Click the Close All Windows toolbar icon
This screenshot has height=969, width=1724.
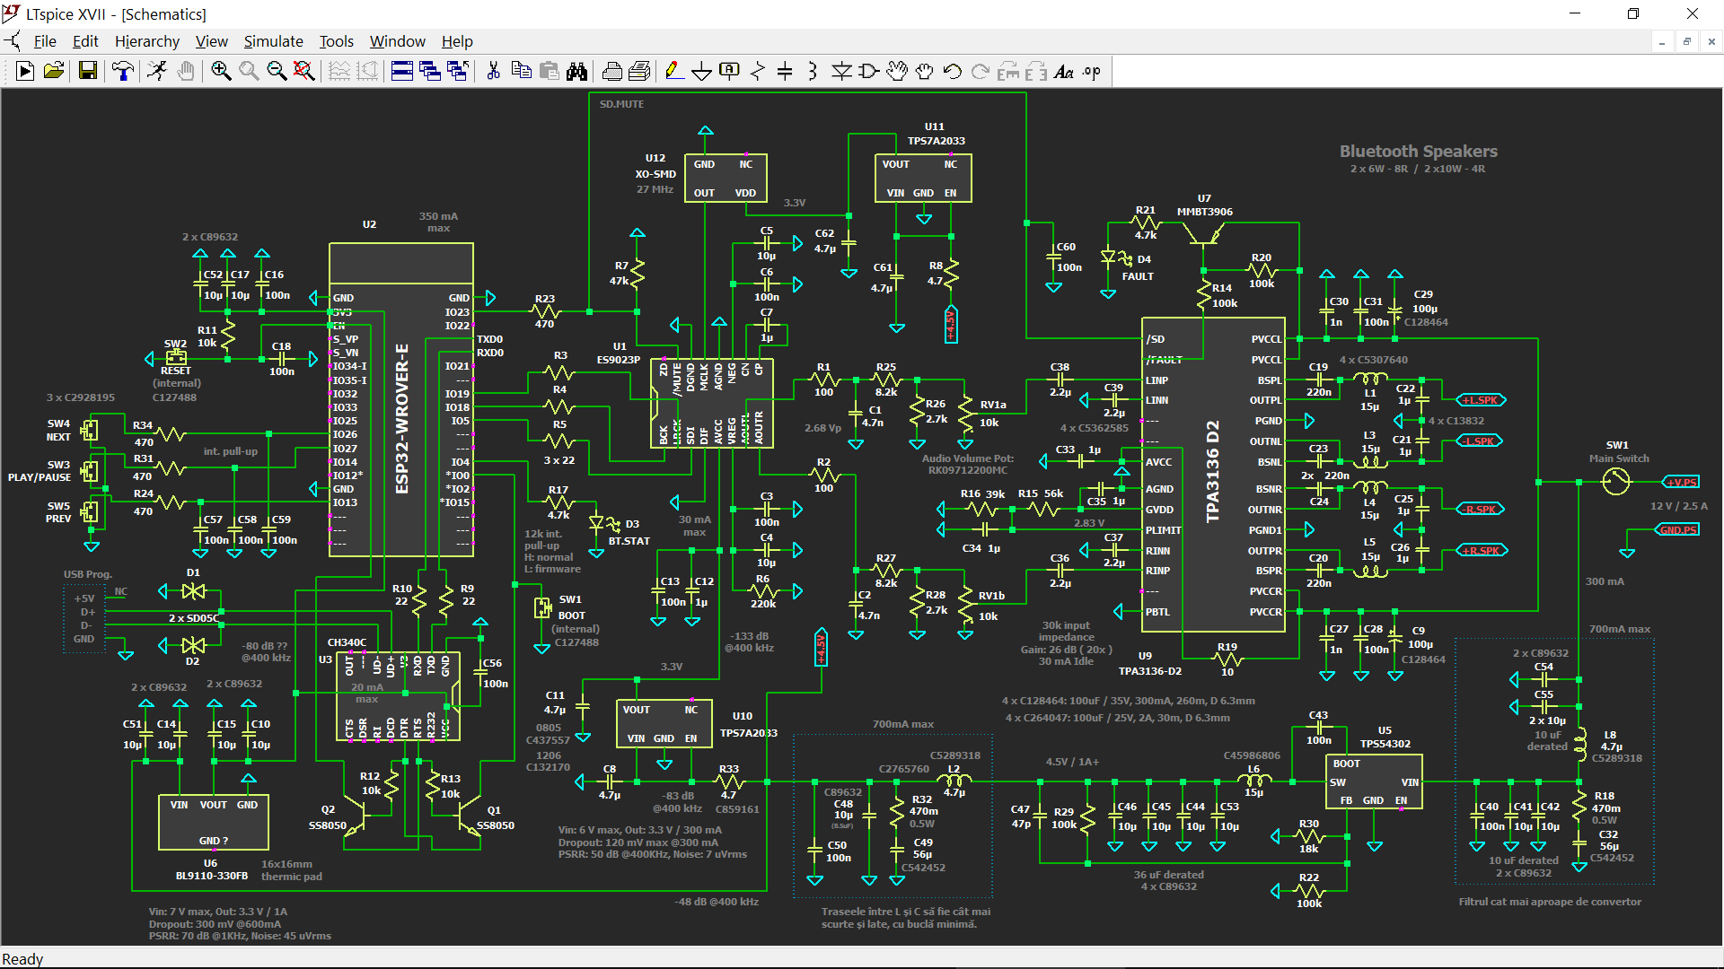(458, 71)
